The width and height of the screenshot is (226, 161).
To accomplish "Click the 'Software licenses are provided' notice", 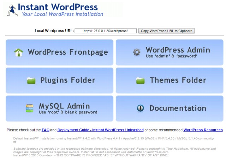I will (114, 150).
